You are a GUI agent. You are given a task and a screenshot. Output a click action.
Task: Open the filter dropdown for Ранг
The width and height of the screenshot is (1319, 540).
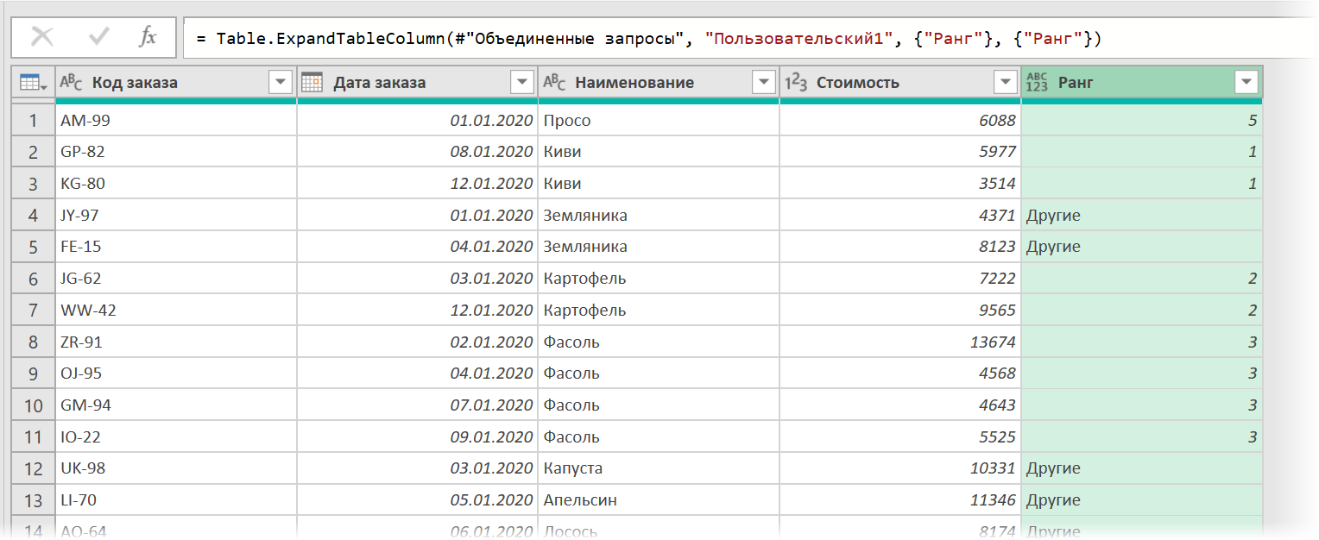pyautogui.click(x=1246, y=83)
